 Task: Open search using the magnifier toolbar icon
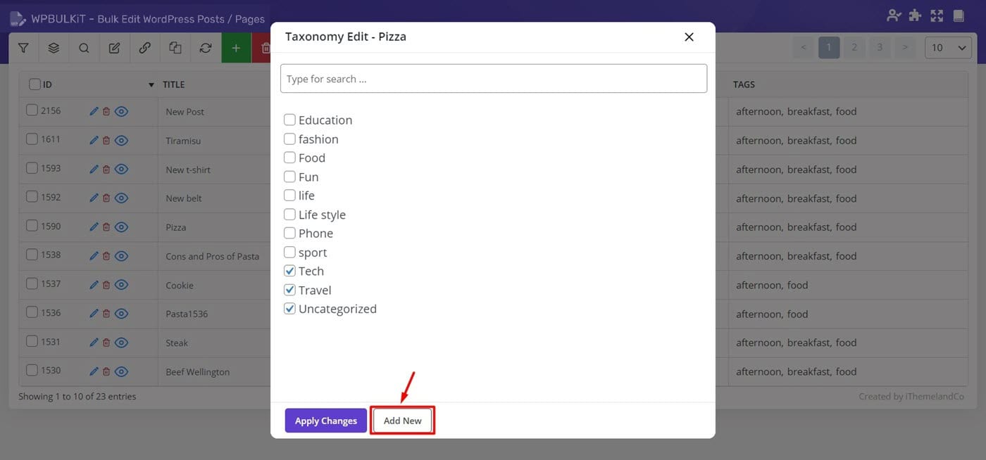(x=84, y=47)
